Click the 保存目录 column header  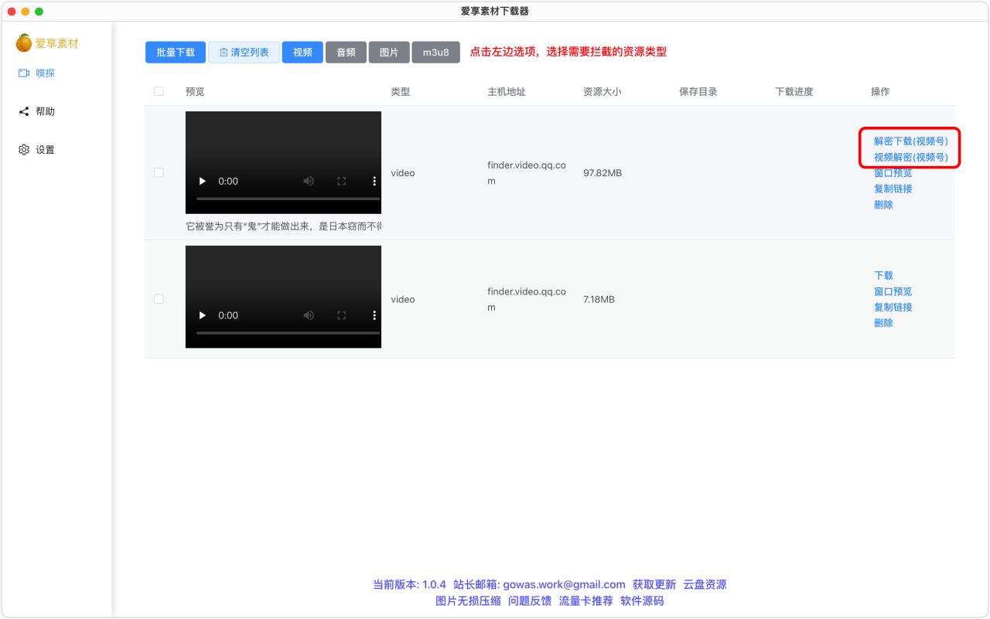pyautogui.click(x=698, y=91)
